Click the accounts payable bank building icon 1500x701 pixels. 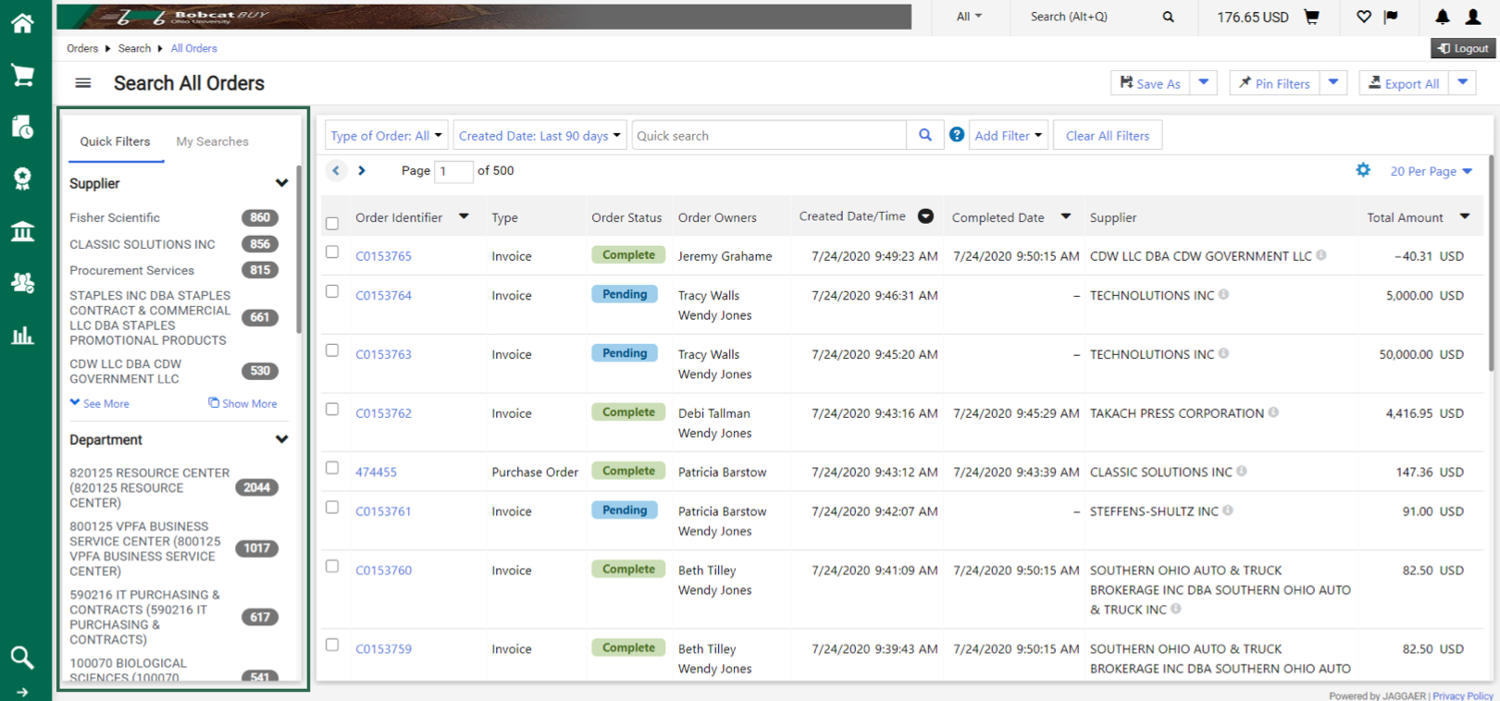coord(22,231)
